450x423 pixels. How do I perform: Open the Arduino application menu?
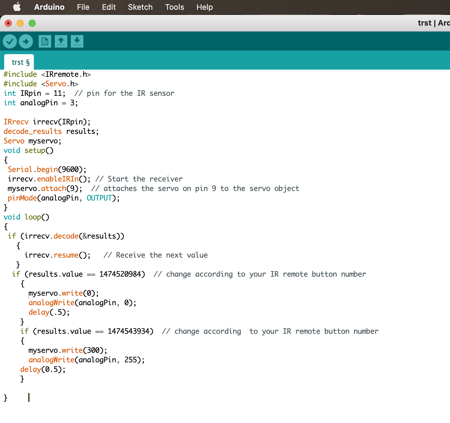tap(49, 7)
